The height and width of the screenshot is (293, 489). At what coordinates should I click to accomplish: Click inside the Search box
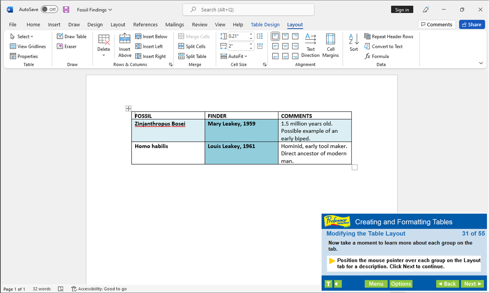(x=248, y=9)
